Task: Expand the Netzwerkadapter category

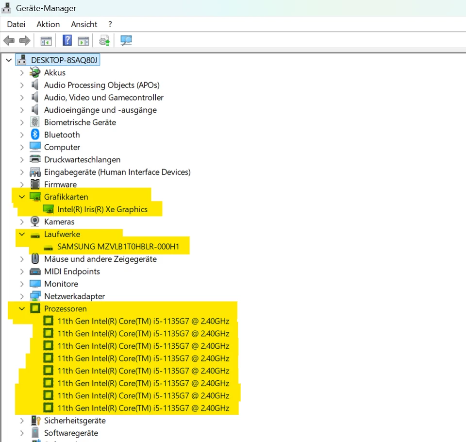Action: pyautogui.click(x=22, y=296)
